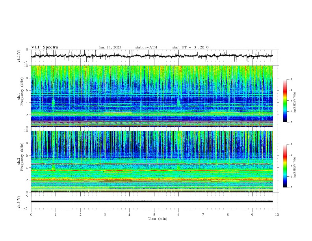Click the "8" tick on the time axis
Screen dimensions: 312x241
coord(228,215)
